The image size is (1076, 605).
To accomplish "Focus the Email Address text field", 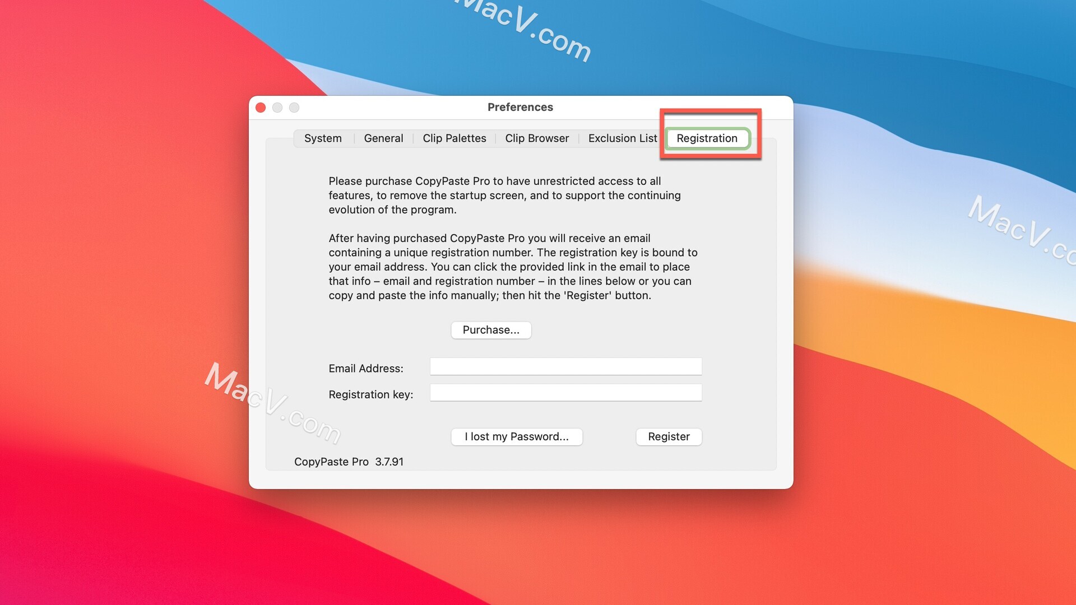I will click(565, 367).
